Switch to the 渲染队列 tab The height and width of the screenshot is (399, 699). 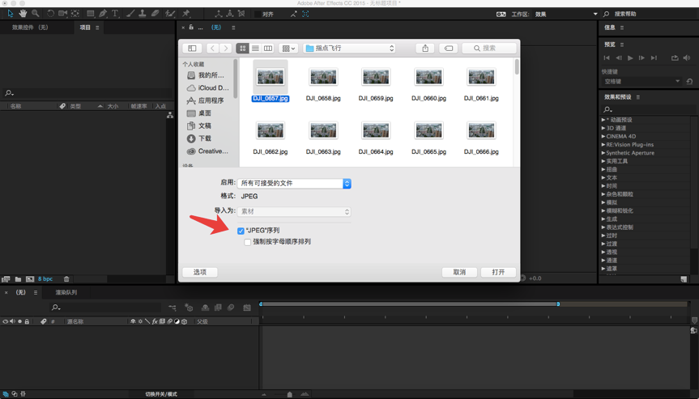(66, 293)
